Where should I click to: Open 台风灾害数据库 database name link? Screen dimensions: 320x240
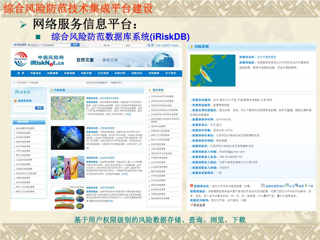coord(267,57)
